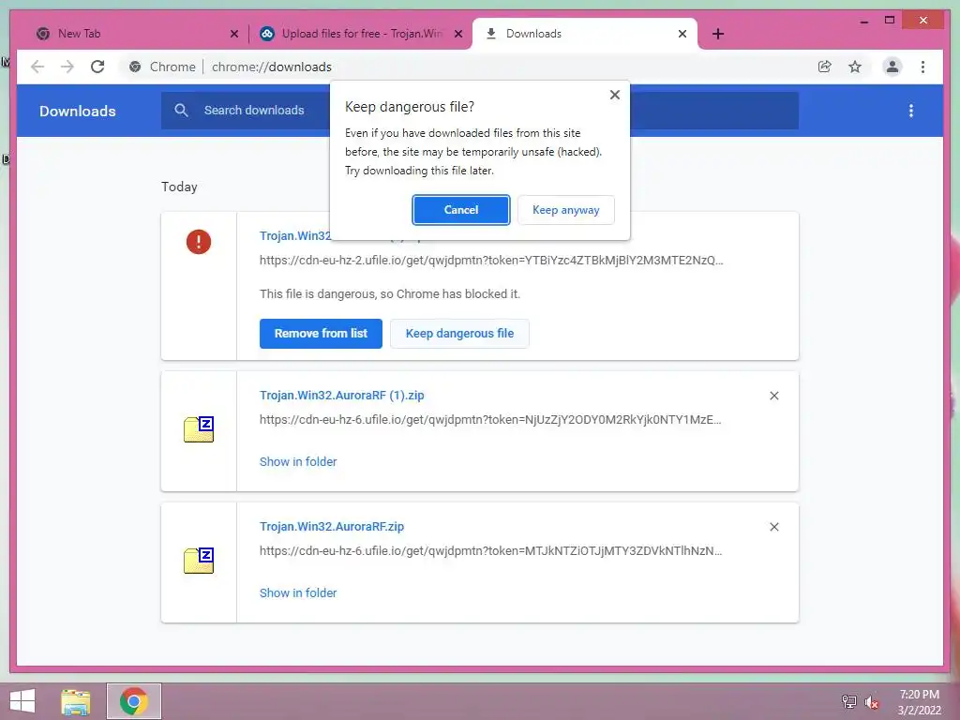Go forward one page

(67, 67)
